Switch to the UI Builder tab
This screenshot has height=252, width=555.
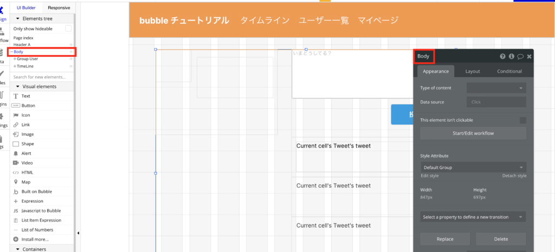[26, 8]
